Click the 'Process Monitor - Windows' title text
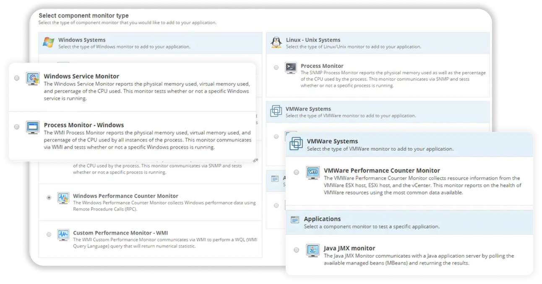 [x=84, y=125]
